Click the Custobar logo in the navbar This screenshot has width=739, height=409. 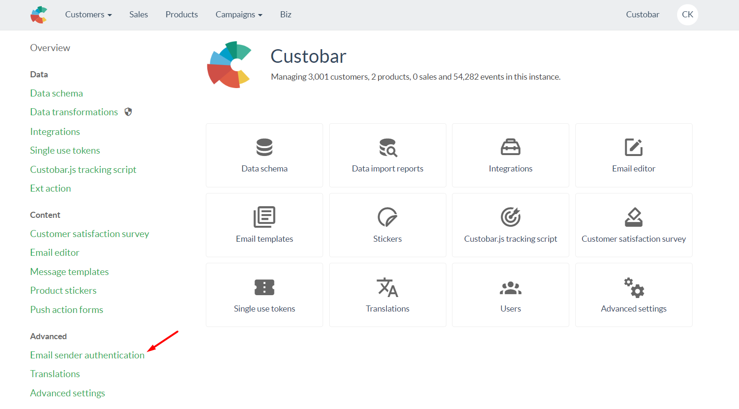pos(39,15)
